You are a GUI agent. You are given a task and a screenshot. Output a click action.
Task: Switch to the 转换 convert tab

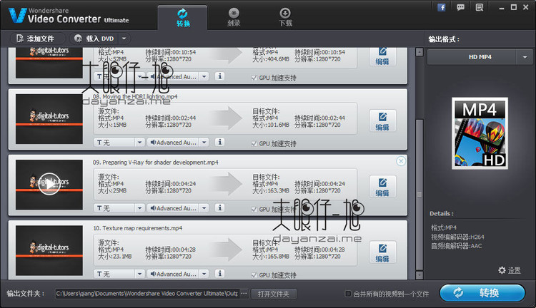pyautogui.click(x=182, y=18)
